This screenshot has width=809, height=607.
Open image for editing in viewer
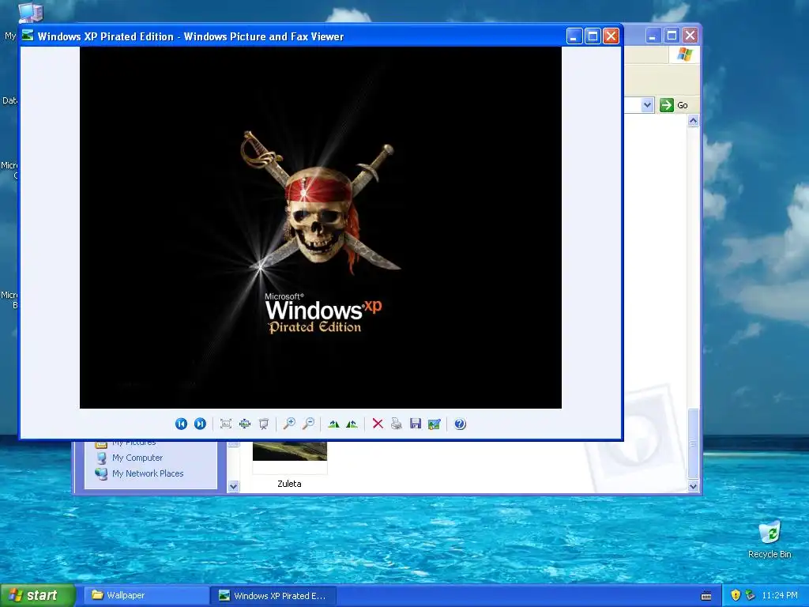[x=435, y=424]
